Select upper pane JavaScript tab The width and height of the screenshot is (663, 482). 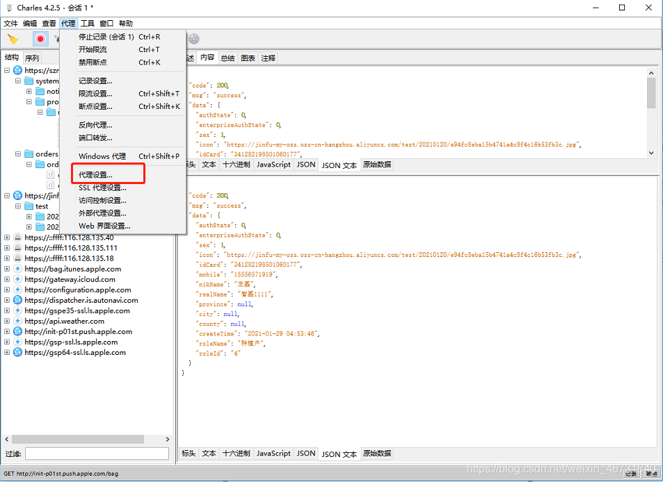273,165
